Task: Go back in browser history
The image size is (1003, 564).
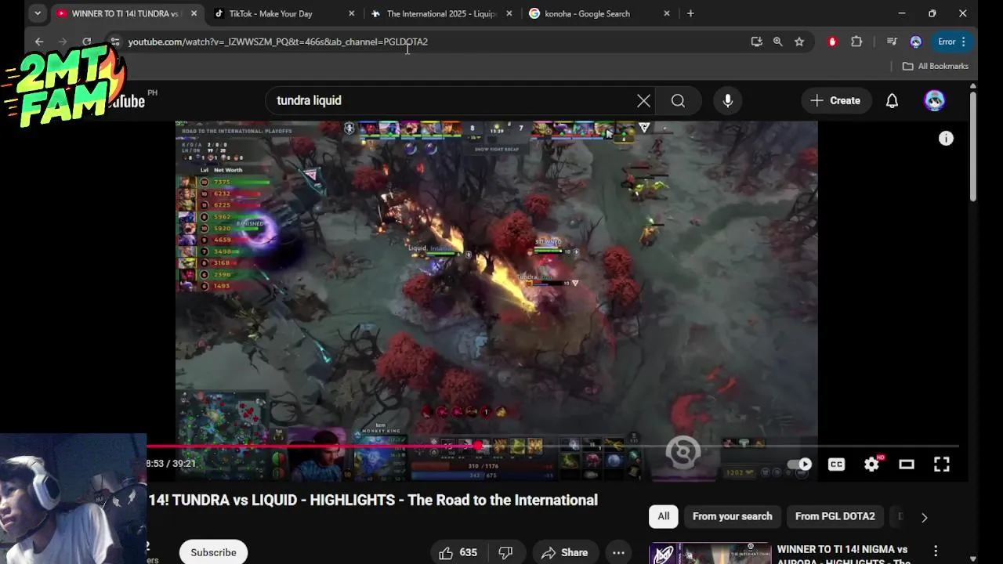Action: click(x=39, y=42)
